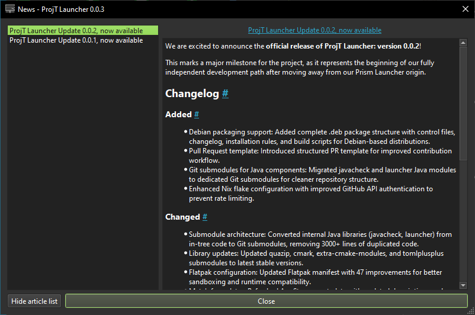Image resolution: width=475 pixels, height=315 pixels.
Task: Click the scrollbar up arrow in article
Action: point(464,43)
